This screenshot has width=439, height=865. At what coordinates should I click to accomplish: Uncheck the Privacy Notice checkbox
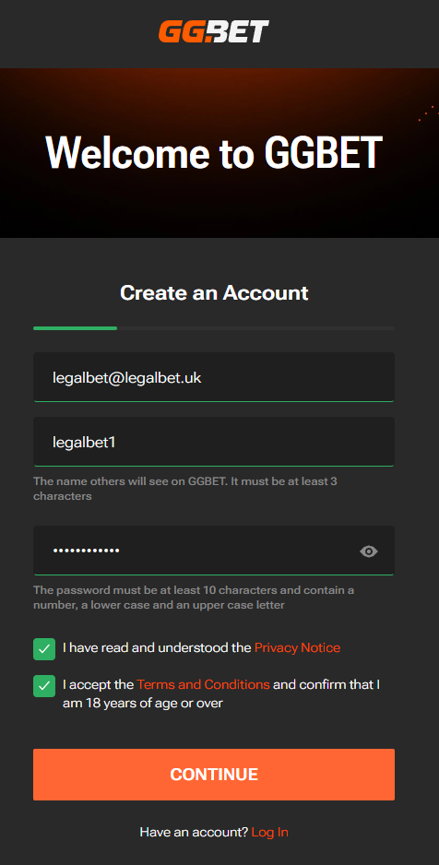[44, 649]
